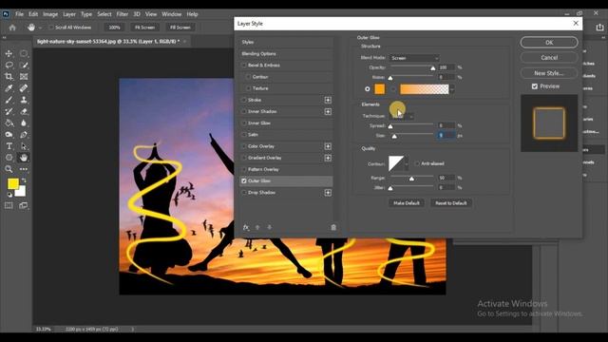Click the Make Default button
This screenshot has height=342, width=608.
(x=407, y=202)
